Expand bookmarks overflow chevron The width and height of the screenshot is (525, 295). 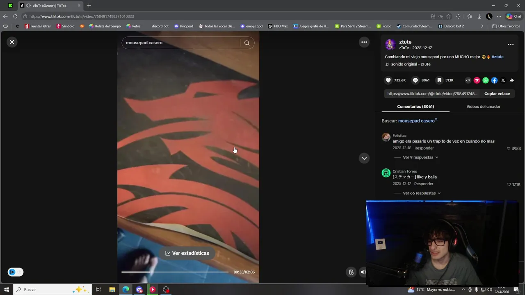[482, 26]
